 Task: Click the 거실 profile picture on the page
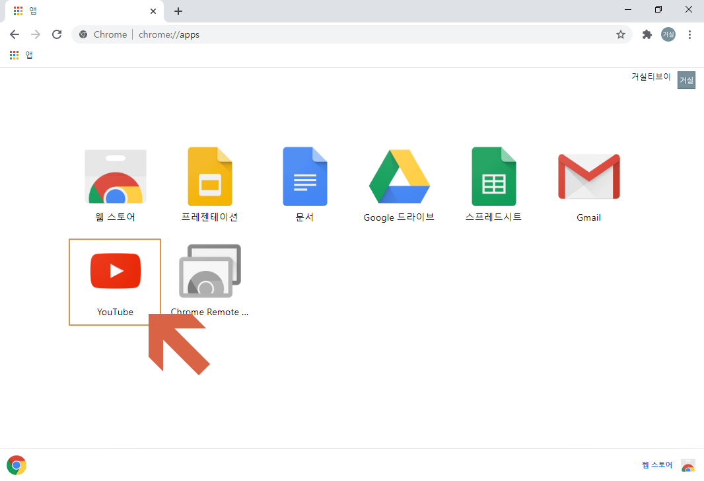pyautogui.click(x=686, y=81)
